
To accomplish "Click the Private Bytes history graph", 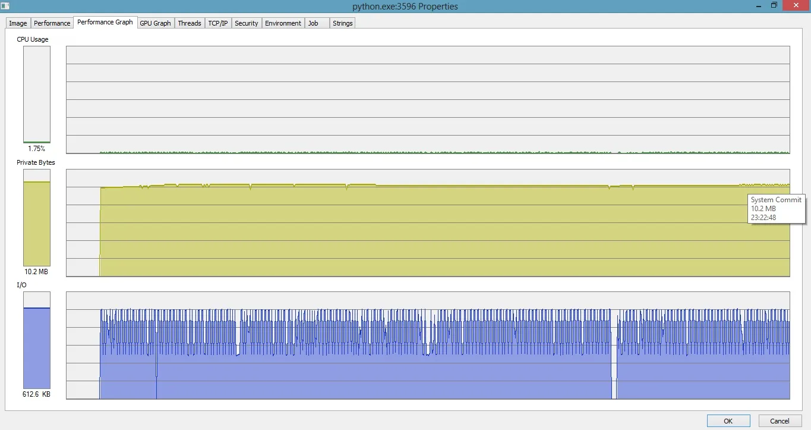I will point(428,223).
